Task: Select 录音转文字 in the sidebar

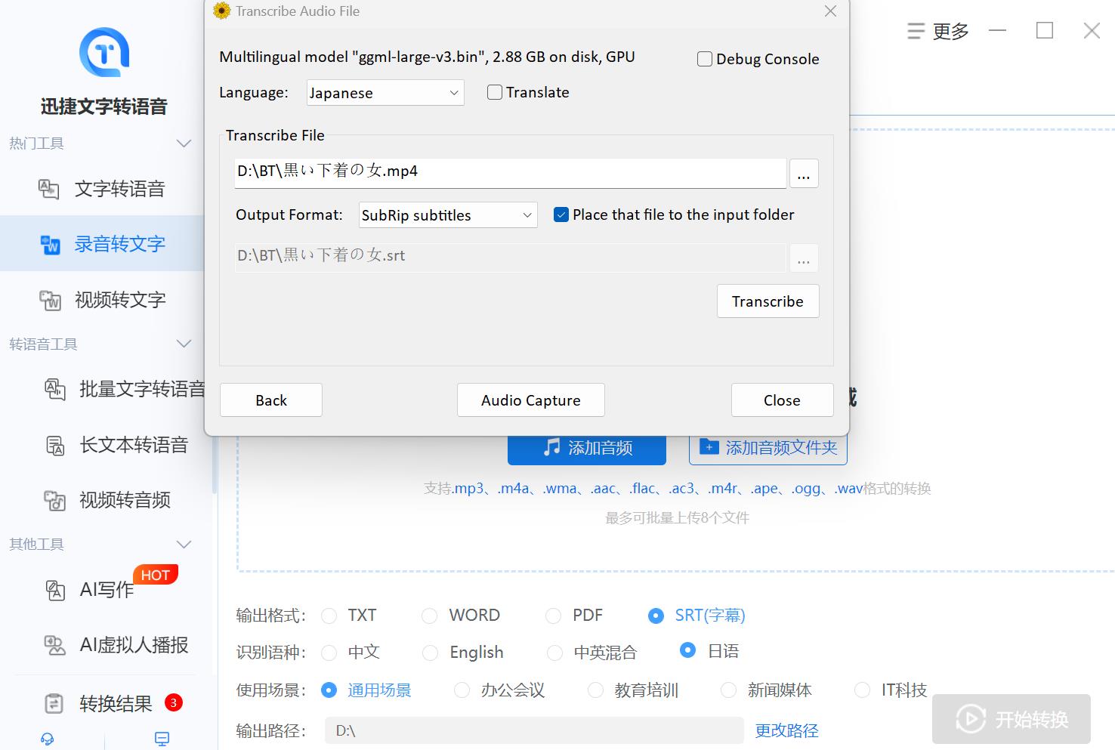Action: 119,244
